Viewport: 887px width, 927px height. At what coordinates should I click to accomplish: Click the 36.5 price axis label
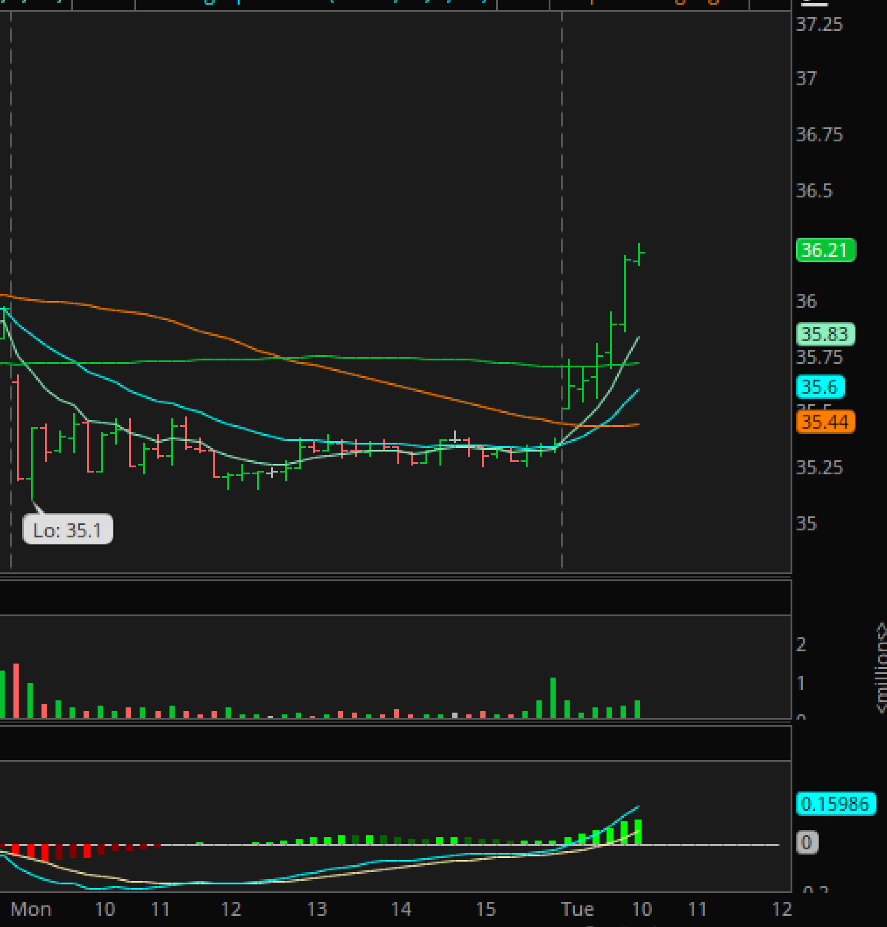click(815, 191)
